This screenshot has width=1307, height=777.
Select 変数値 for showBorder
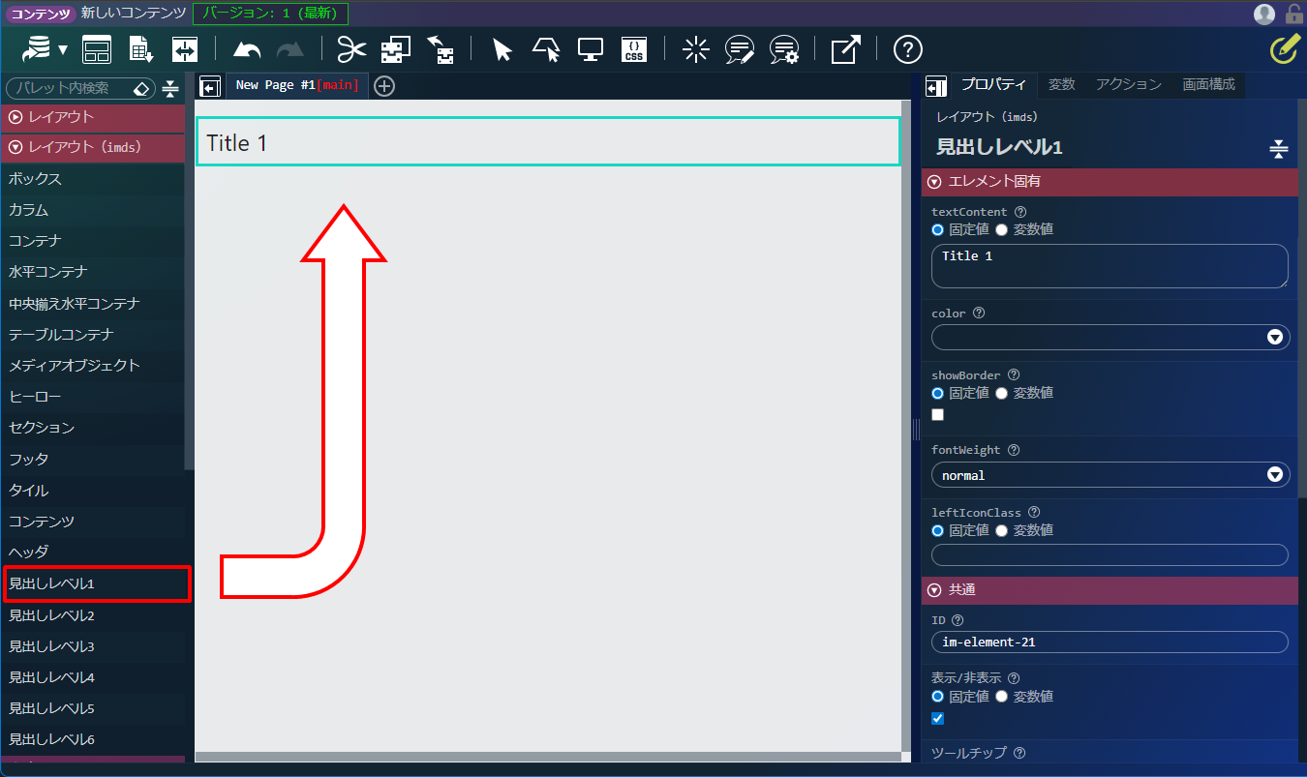[1001, 393]
